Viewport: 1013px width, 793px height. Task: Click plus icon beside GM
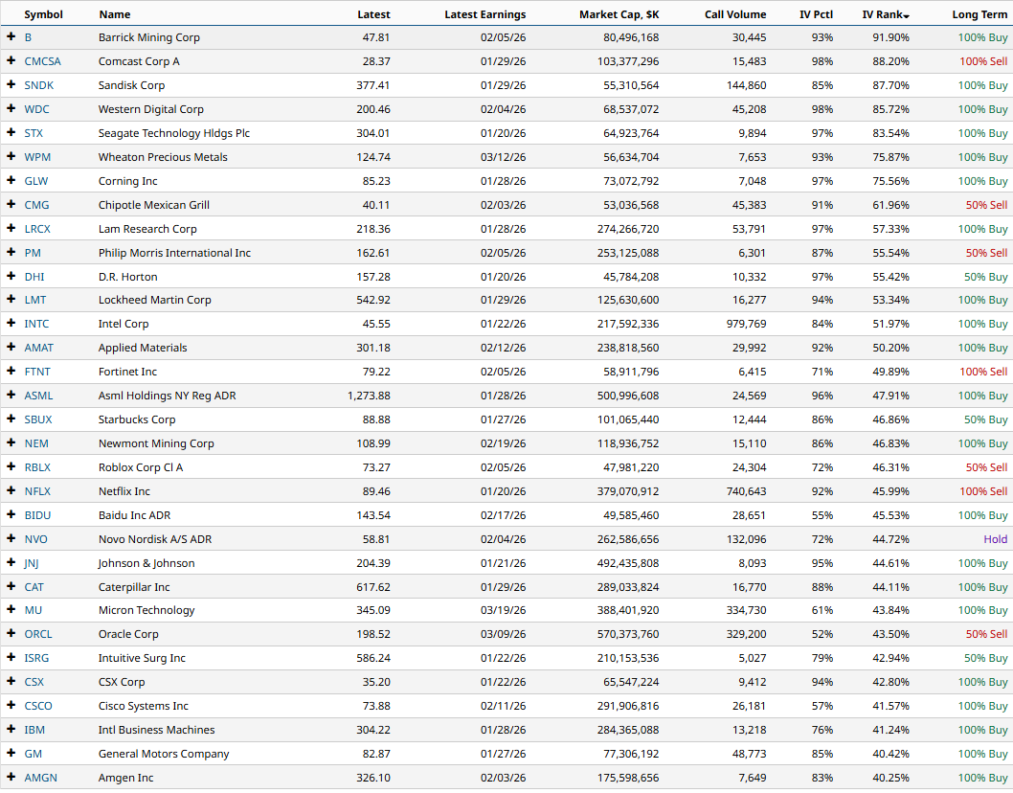(x=11, y=753)
